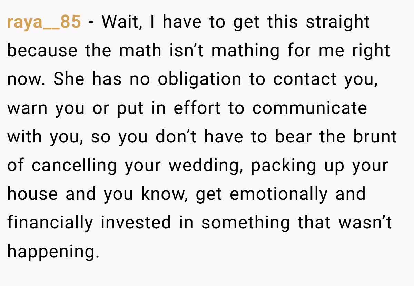
Task: Click the word "obligation" in the comment
Action: point(199,80)
